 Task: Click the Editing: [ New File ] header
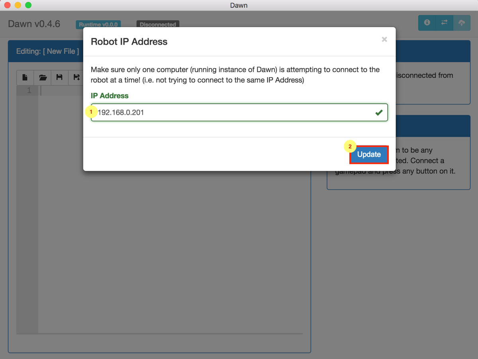tap(48, 51)
